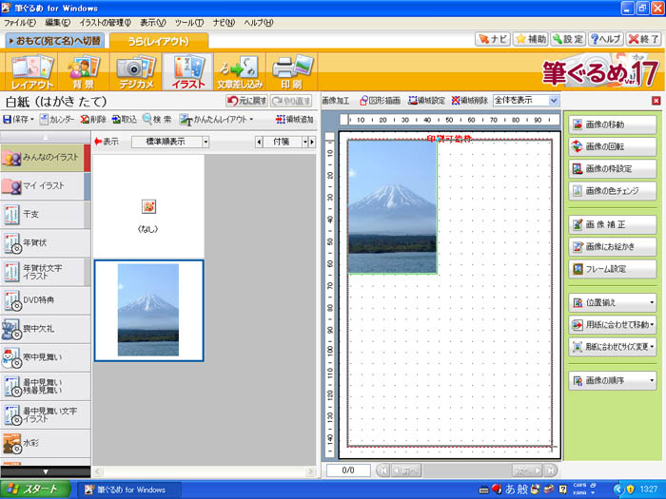
Task: Click the 元に戻す (undo) button
Action: [245, 101]
